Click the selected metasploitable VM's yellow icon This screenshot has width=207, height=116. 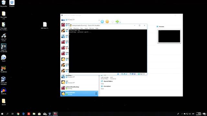point(63,93)
